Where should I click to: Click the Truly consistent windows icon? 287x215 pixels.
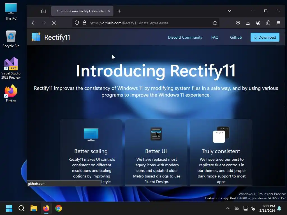(221, 135)
